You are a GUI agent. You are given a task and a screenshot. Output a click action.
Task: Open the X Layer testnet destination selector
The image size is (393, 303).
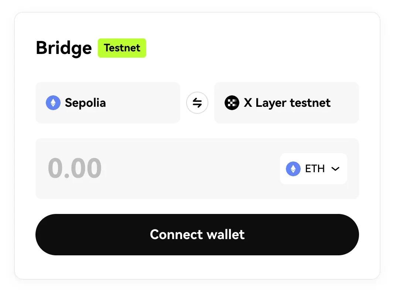[x=287, y=103]
